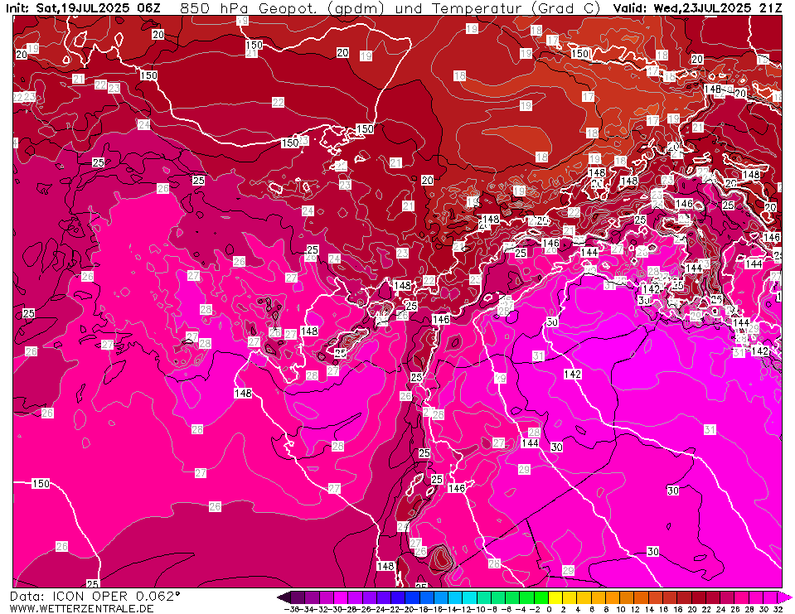The width and height of the screenshot is (795, 614).
Task: Click the '0' label on the color legend
Action: click(x=549, y=609)
